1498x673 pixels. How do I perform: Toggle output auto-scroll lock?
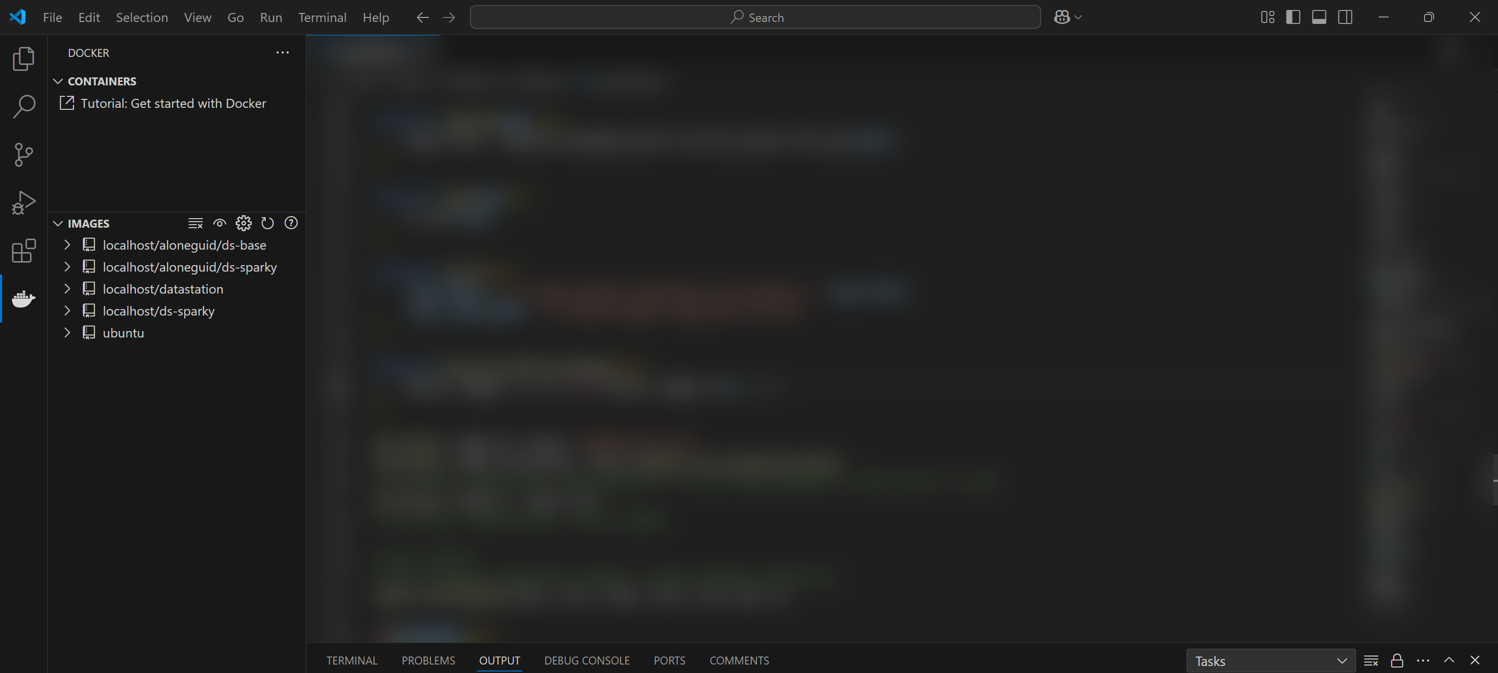[1397, 661]
